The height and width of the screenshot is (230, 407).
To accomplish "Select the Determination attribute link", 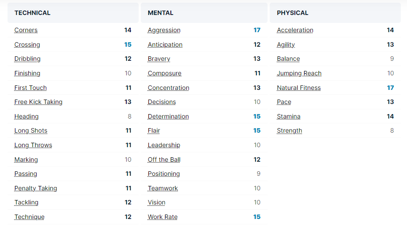I will click(x=168, y=117).
